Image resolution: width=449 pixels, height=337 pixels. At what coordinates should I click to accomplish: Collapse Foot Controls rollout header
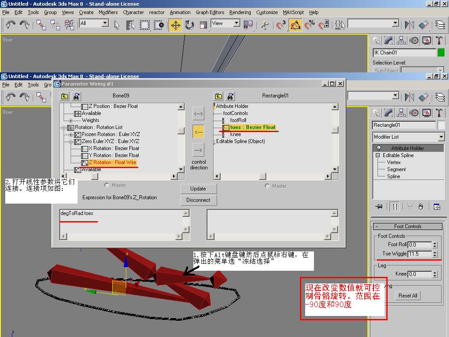point(408,226)
